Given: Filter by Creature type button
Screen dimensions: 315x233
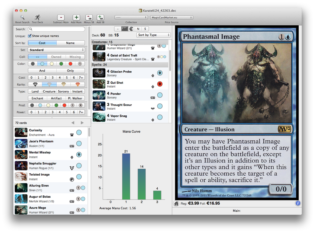Looking at the screenshot, I should pos(49,91).
